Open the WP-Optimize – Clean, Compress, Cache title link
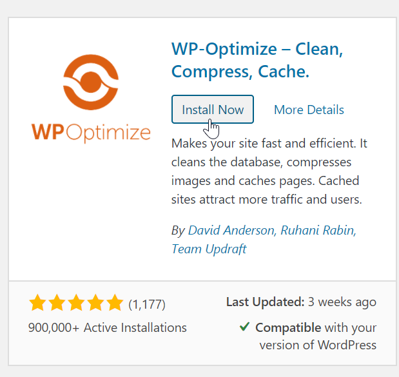Screen dimensions: 399x377 tap(248, 61)
